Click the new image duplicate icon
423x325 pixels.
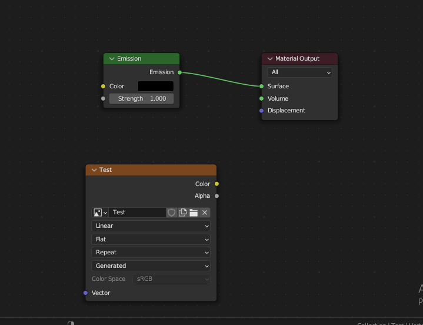pos(182,213)
